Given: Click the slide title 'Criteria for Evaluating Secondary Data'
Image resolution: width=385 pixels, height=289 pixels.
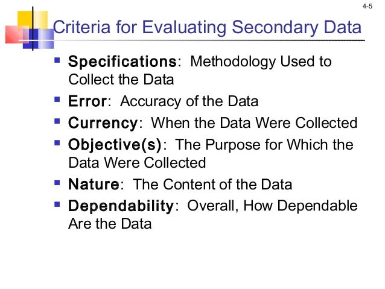Looking at the screenshot, I should 207,27.
